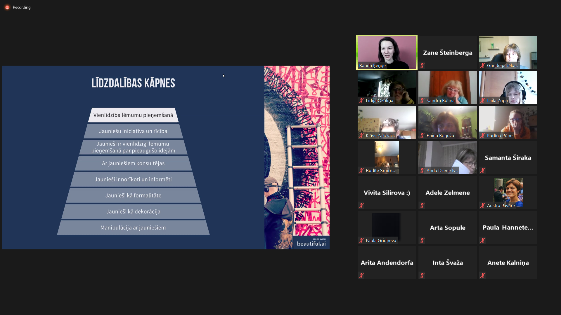Click the beautiful.ai watermark badge
This screenshot has height=315, width=561.
click(311, 242)
